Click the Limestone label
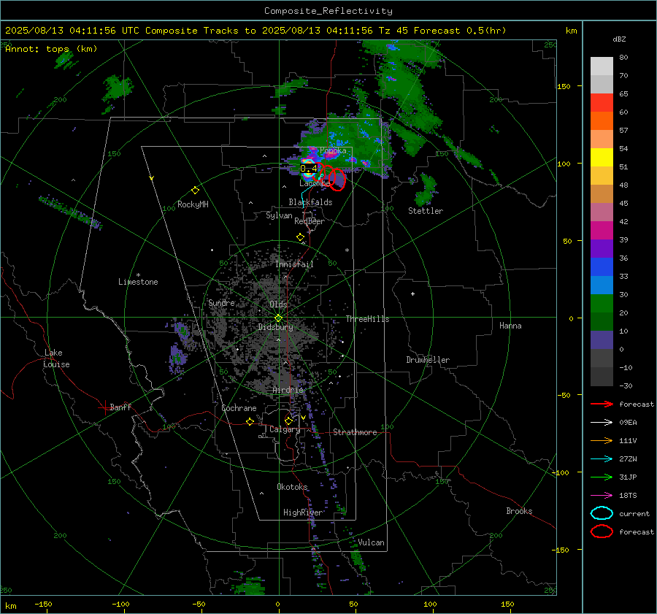Viewport: 657px width, 614px height. point(138,282)
